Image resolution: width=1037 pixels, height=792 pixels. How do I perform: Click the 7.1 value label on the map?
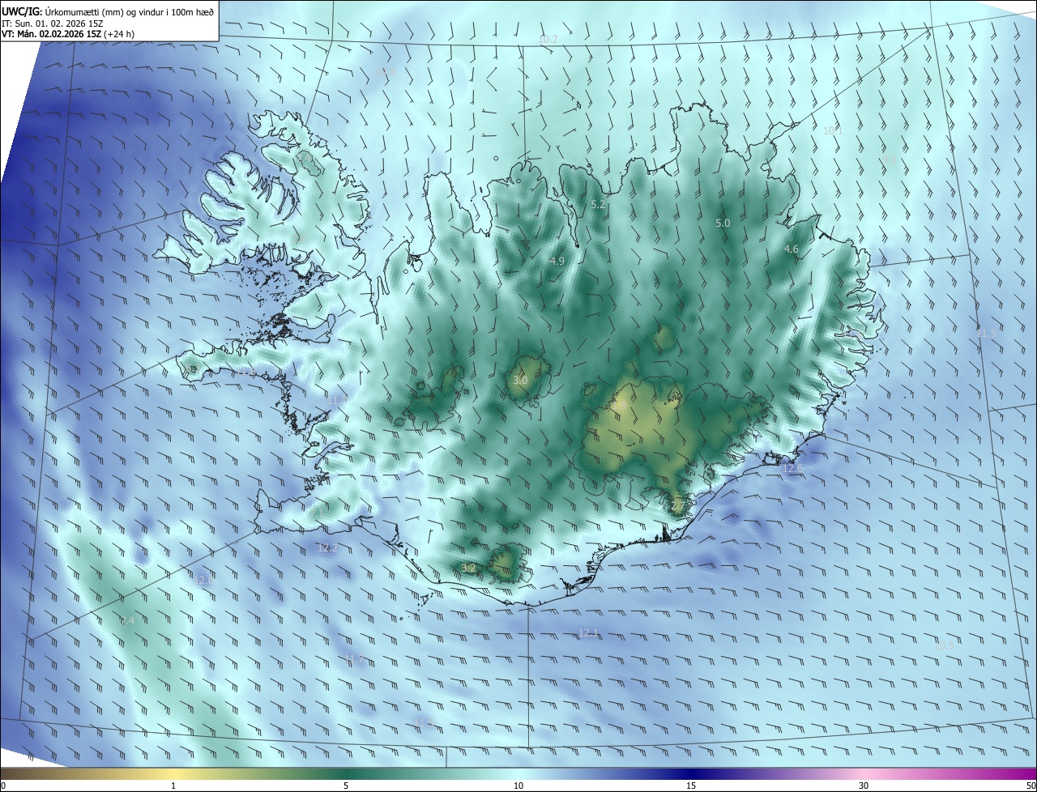318,513
